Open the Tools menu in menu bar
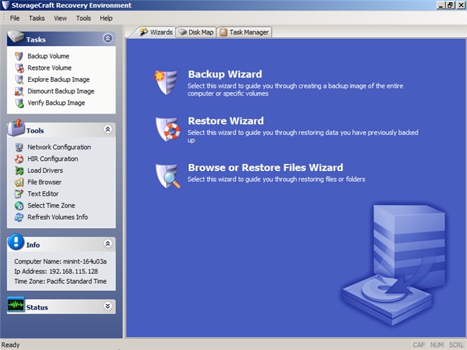This screenshot has width=467, height=350. tap(83, 18)
